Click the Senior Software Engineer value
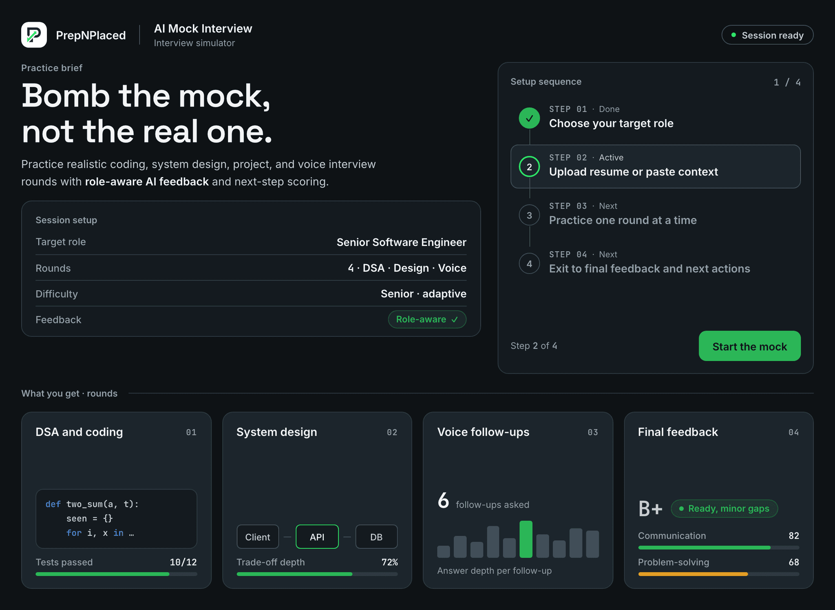Viewport: 835px width, 610px height. coord(401,242)
